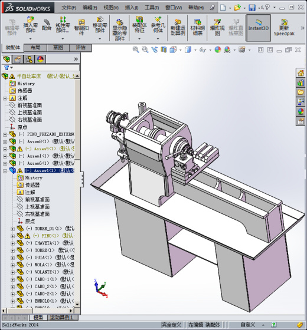
Task: Switch to the 布局 tab
Action: (35, 48)
